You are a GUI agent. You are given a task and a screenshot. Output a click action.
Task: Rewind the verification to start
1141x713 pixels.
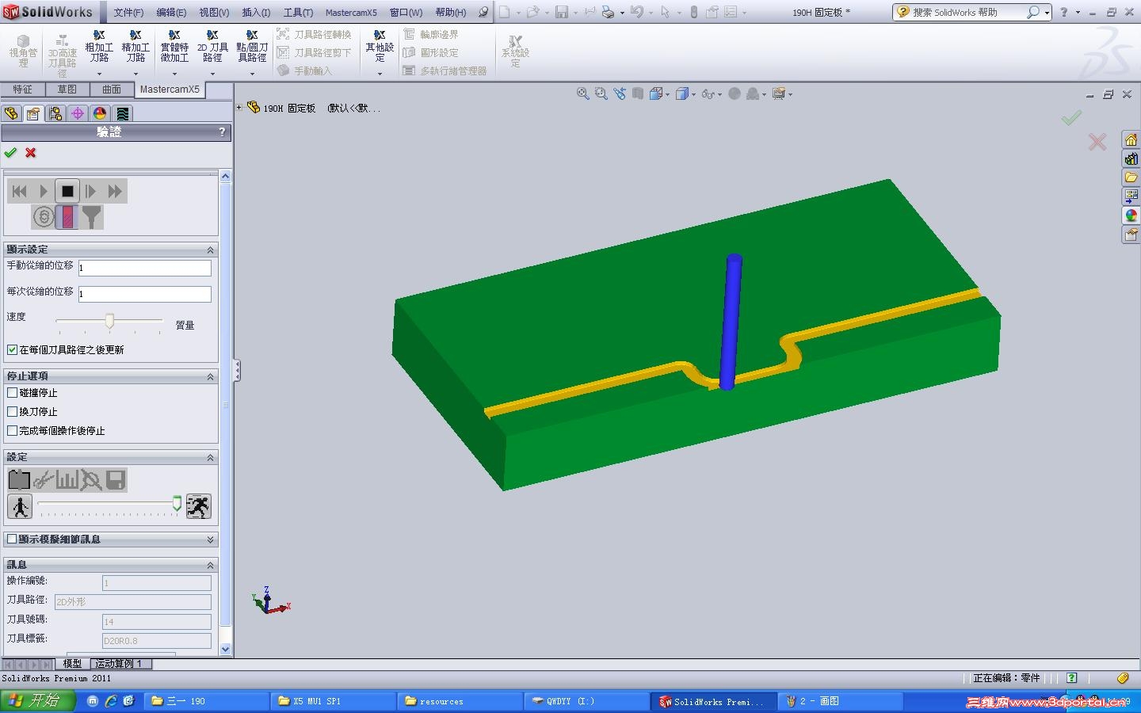pyautogui.click(x=20, y=191)
